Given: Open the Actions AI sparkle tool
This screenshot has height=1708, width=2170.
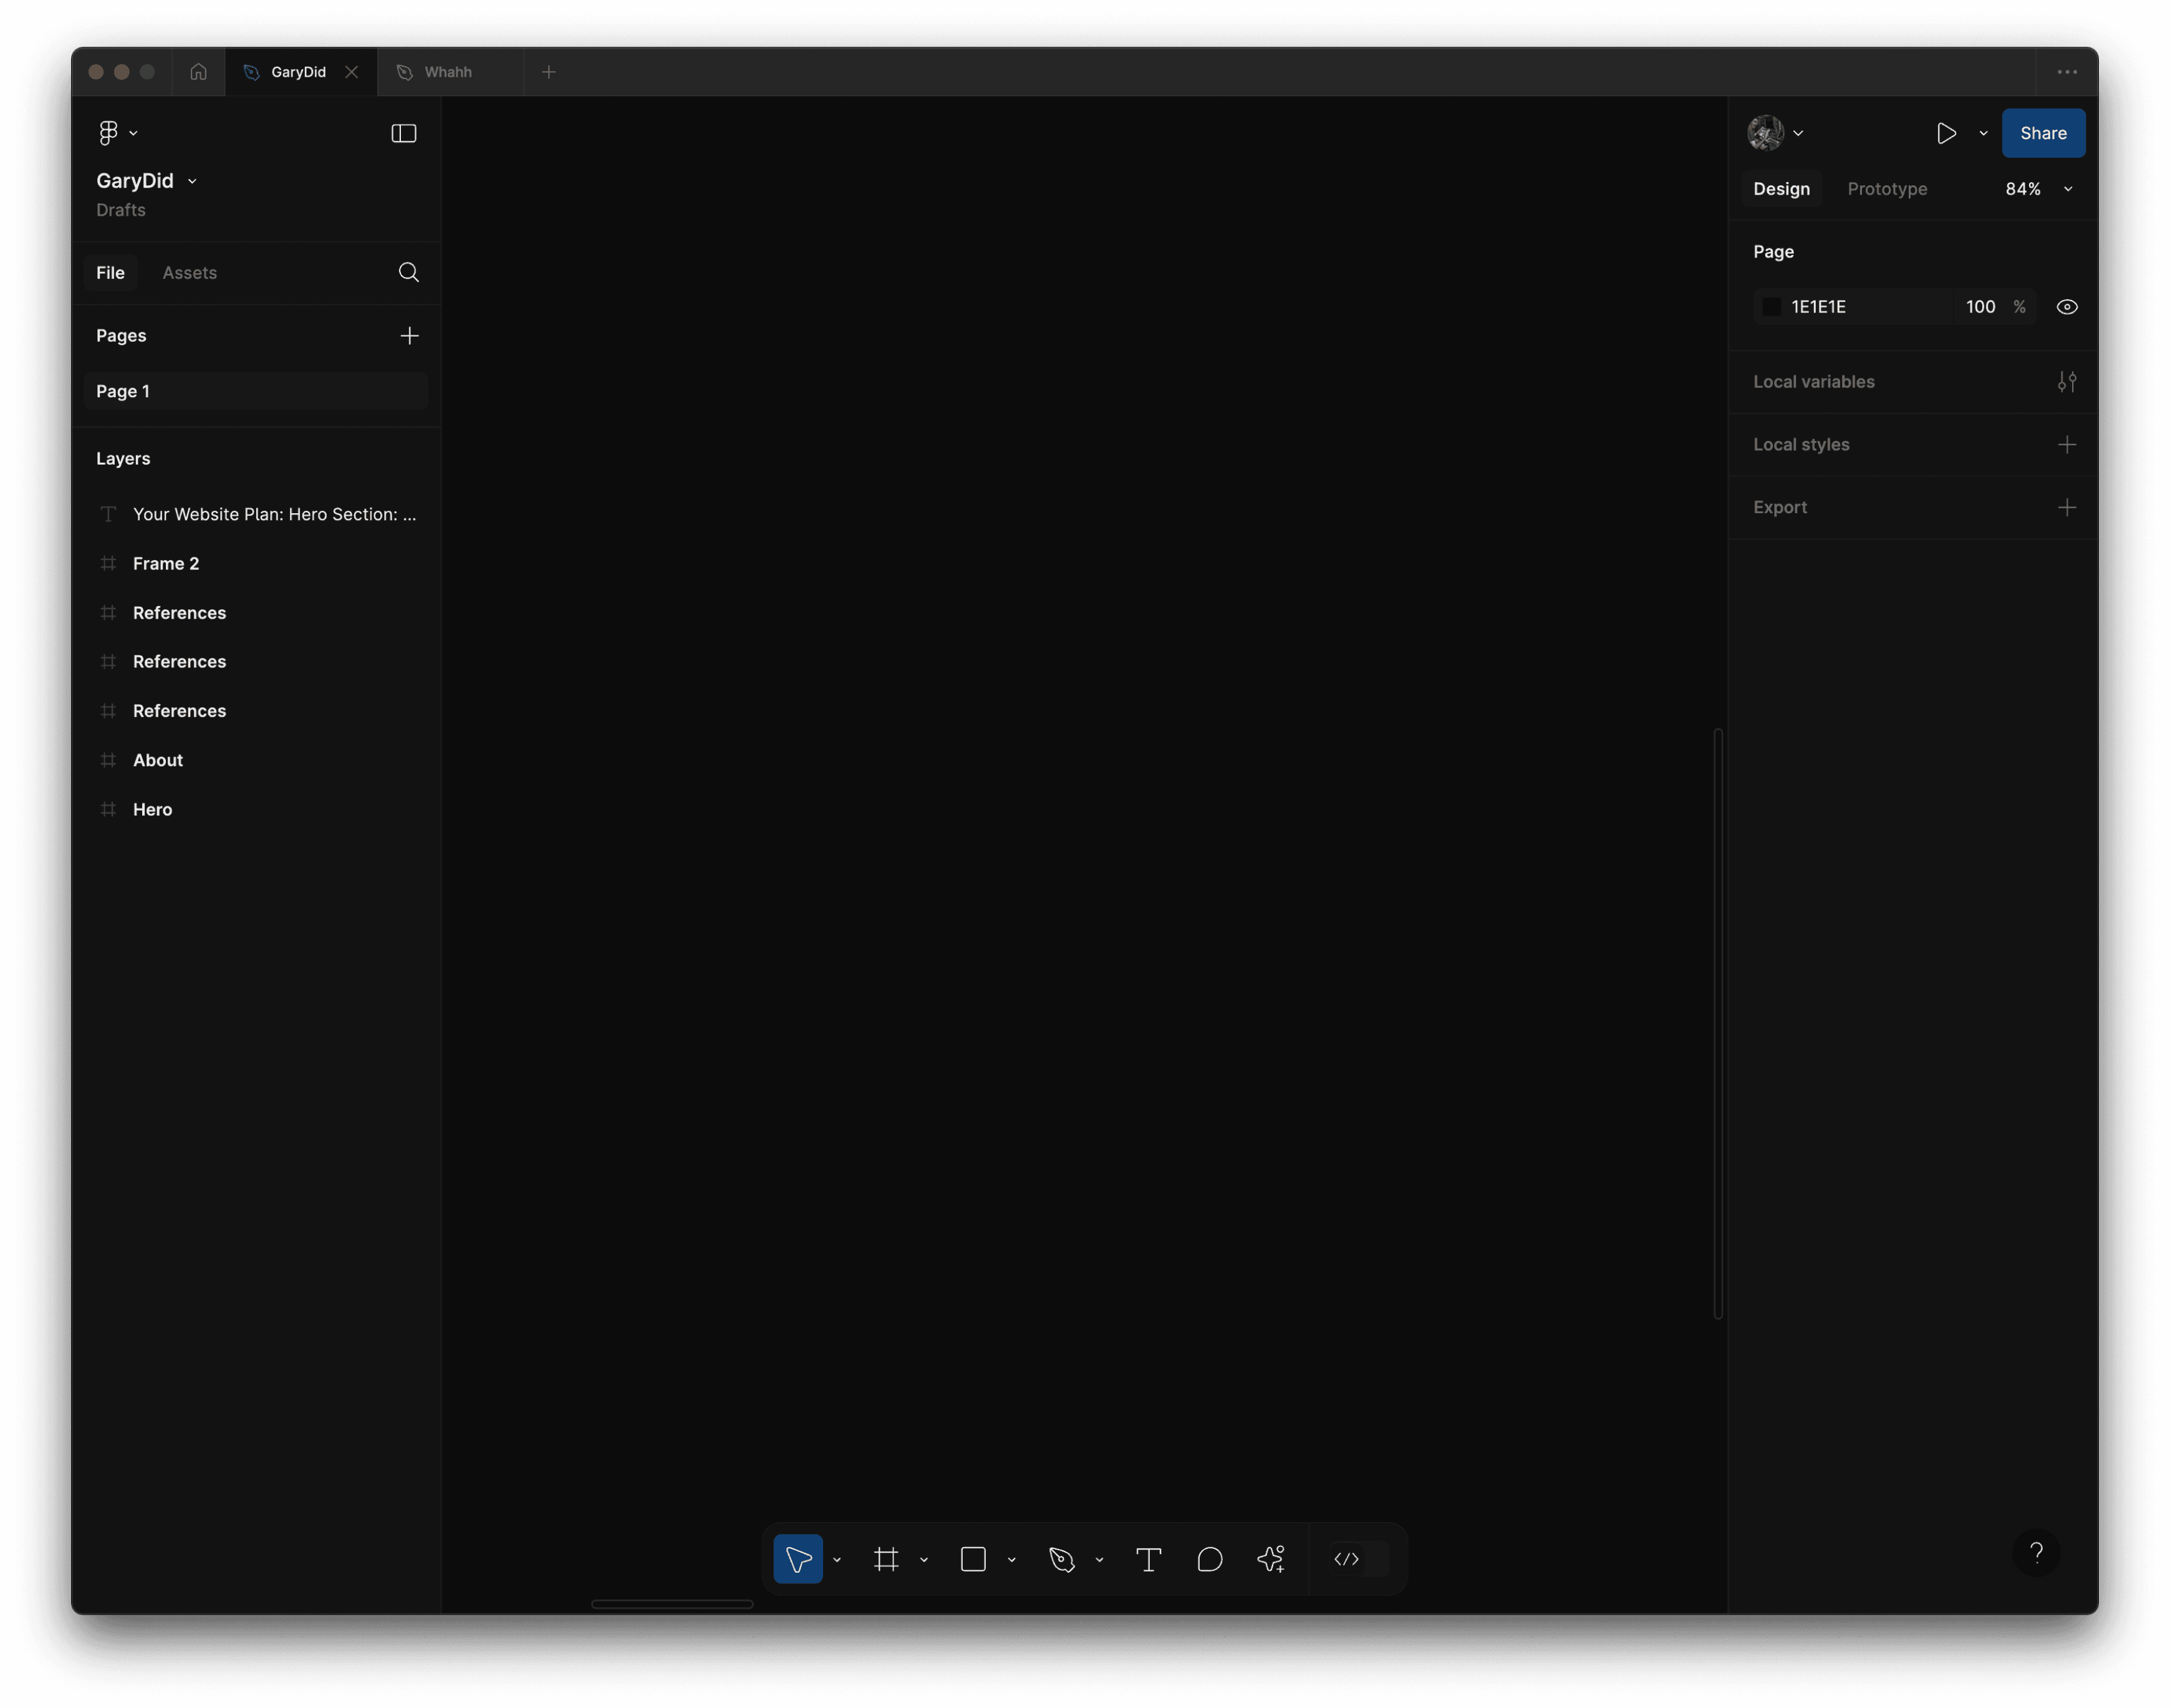Looking at the screenshot, I should point(1270,1559).
